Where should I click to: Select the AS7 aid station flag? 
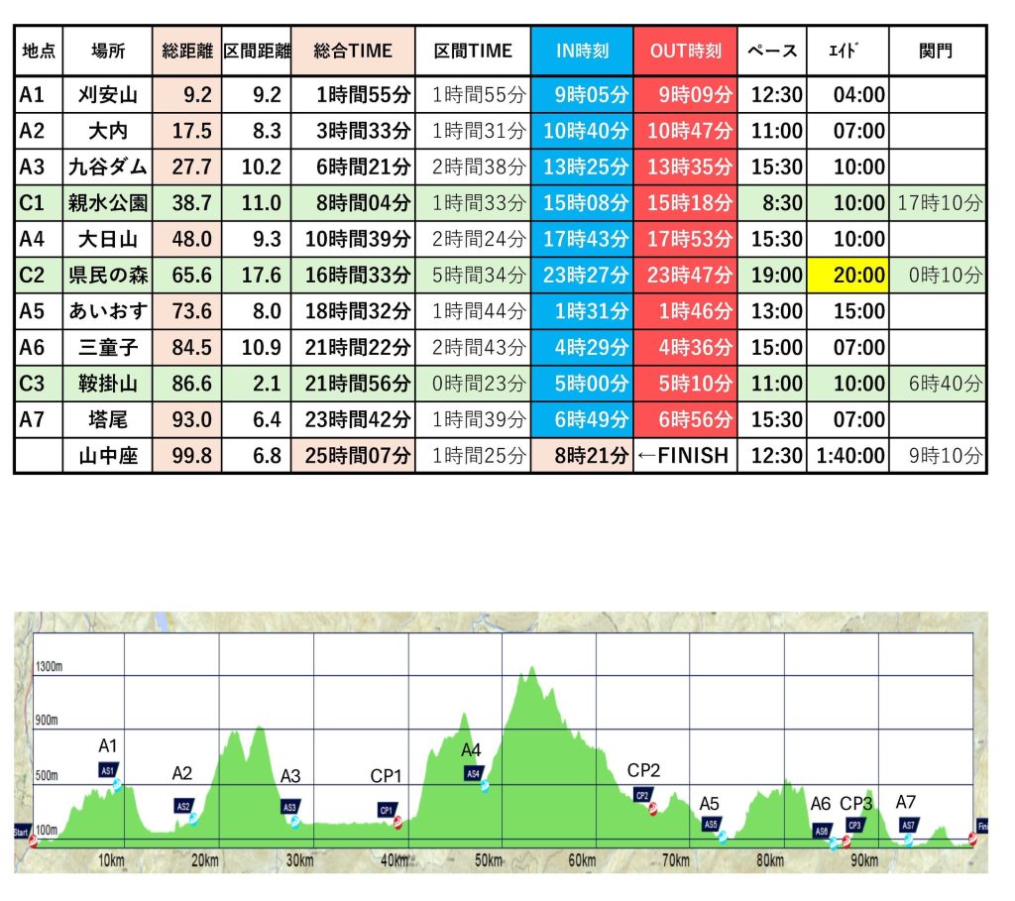point(907,825)
